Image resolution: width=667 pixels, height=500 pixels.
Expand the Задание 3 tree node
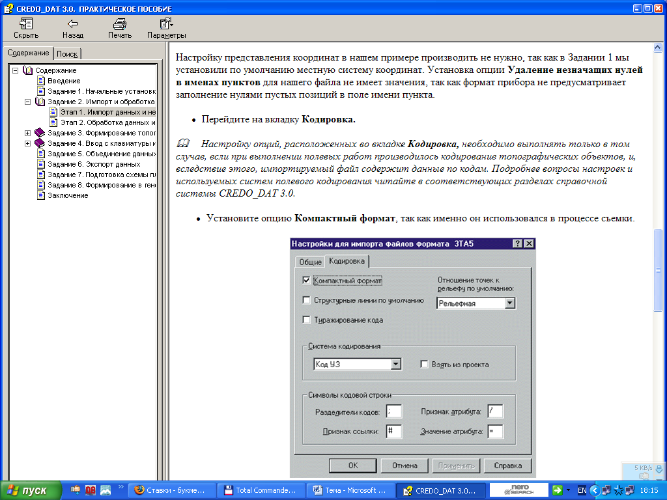[27, 133]
